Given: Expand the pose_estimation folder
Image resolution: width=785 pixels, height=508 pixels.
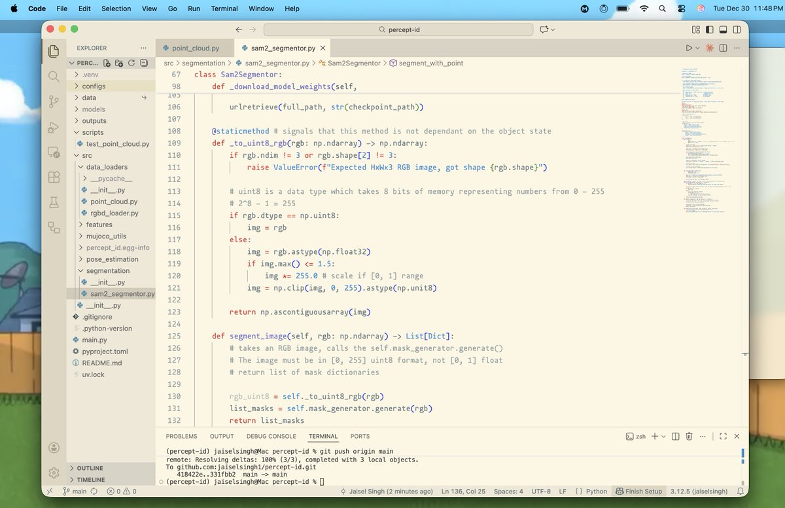Looking at the screenshot, I should click(x=111, y=259).
